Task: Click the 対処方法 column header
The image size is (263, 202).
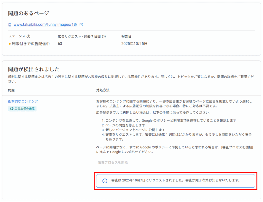Action: (x=103, y=90)
